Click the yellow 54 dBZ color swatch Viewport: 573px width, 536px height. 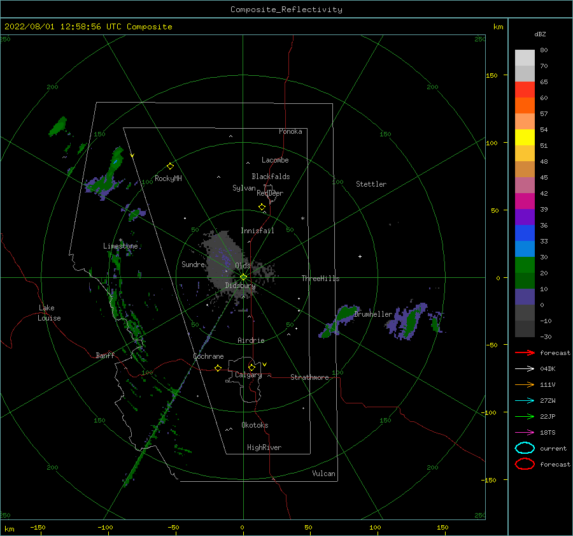(x=525, y=137)
